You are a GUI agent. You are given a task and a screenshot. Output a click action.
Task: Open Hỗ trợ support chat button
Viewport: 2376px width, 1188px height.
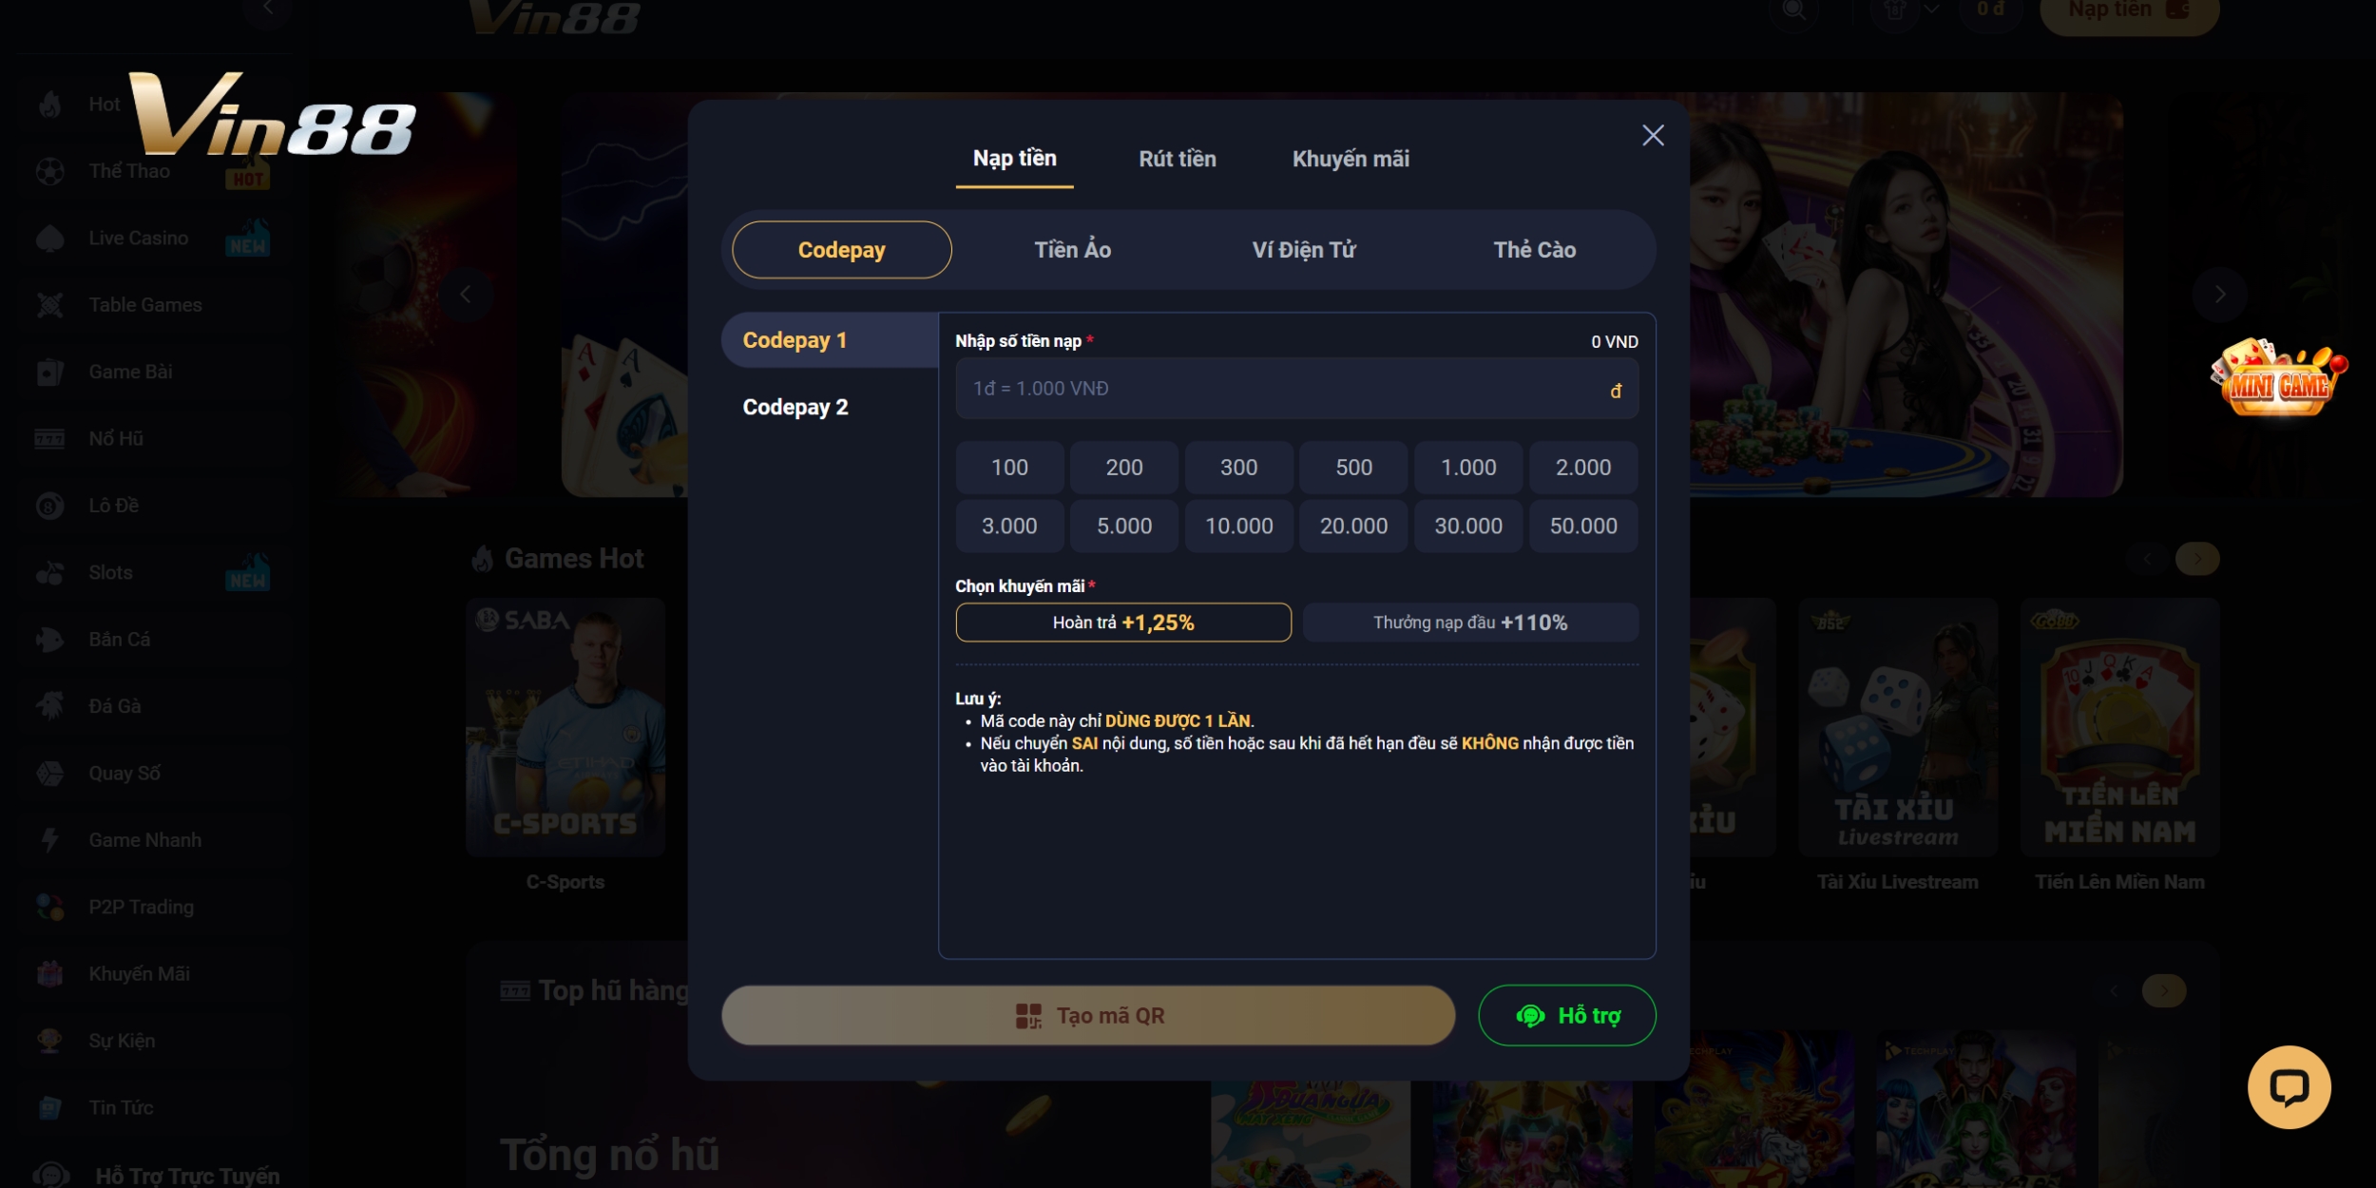[x=1567, y=1015]
